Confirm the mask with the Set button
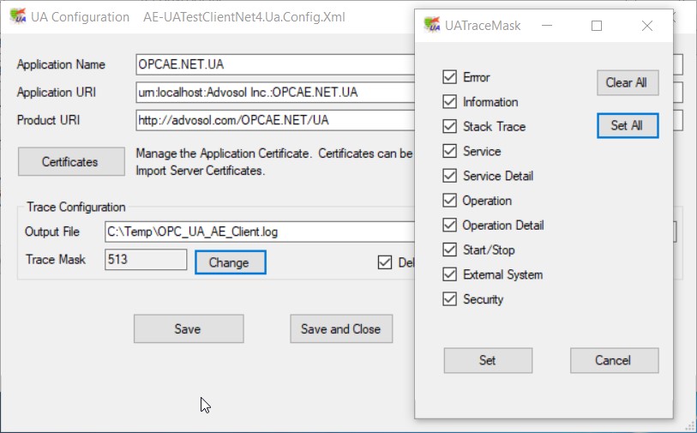Image resolution: width=697 pixels, height=433 pixels. (x=487, y=360)
